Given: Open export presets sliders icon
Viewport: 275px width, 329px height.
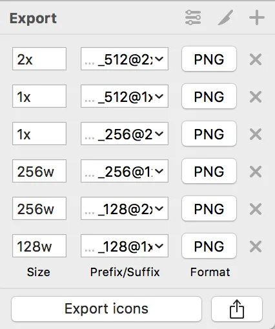Looking at the screenshot, I should tap(193, 17).
